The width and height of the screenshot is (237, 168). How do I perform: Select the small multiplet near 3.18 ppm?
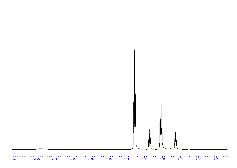tap(149, 138)
